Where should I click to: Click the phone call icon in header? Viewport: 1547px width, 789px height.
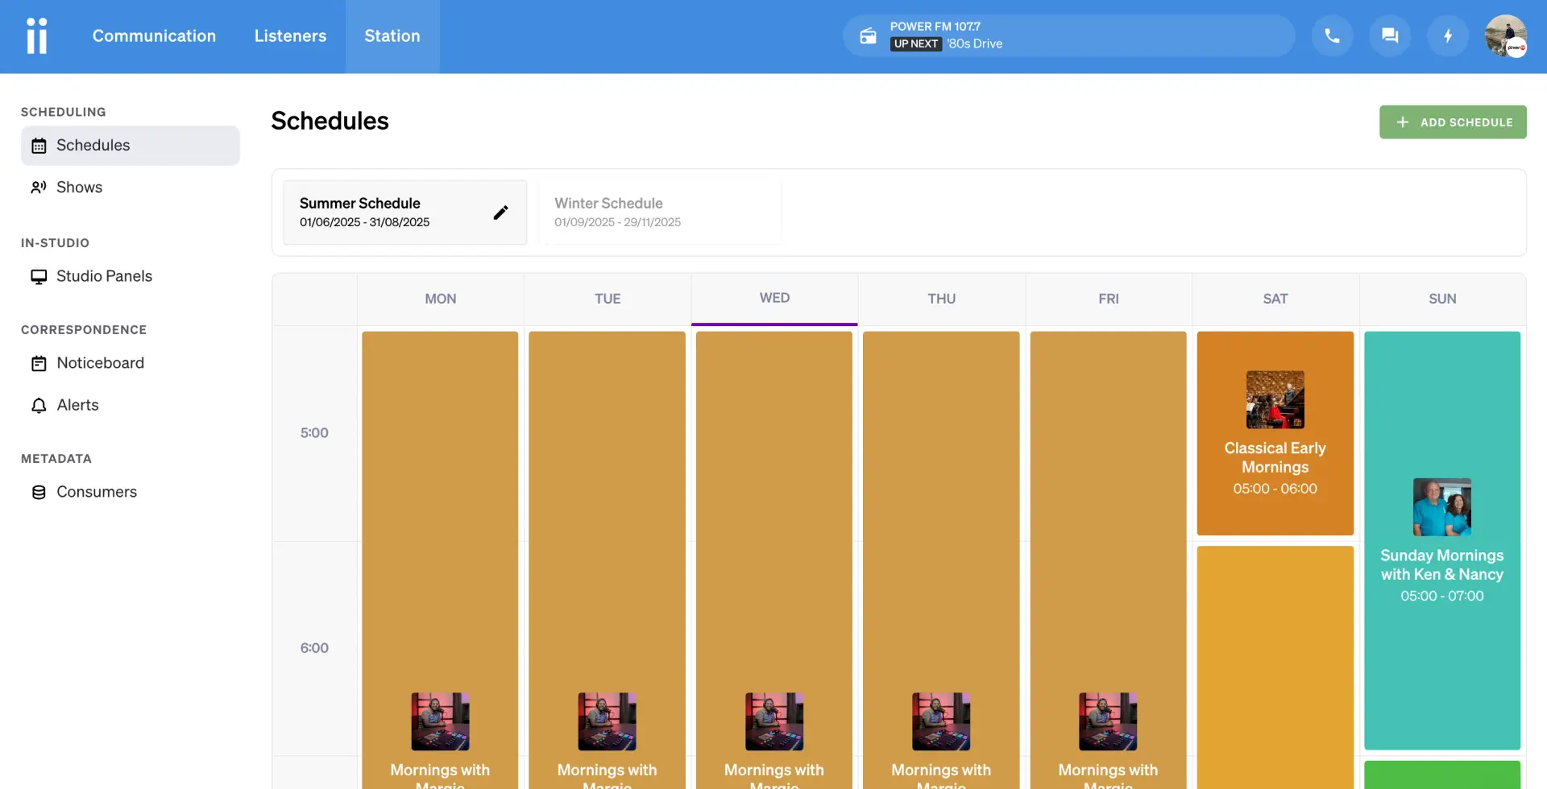click(1332, 36)
